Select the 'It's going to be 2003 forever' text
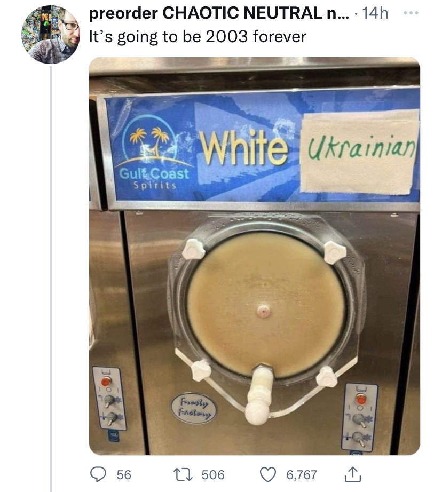 [198, 37]
